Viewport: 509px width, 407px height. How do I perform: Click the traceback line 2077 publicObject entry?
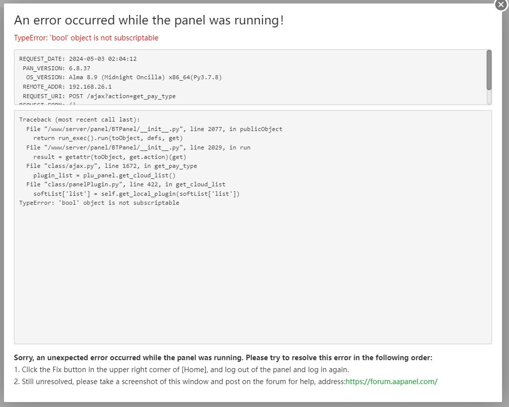click(154, 129)
